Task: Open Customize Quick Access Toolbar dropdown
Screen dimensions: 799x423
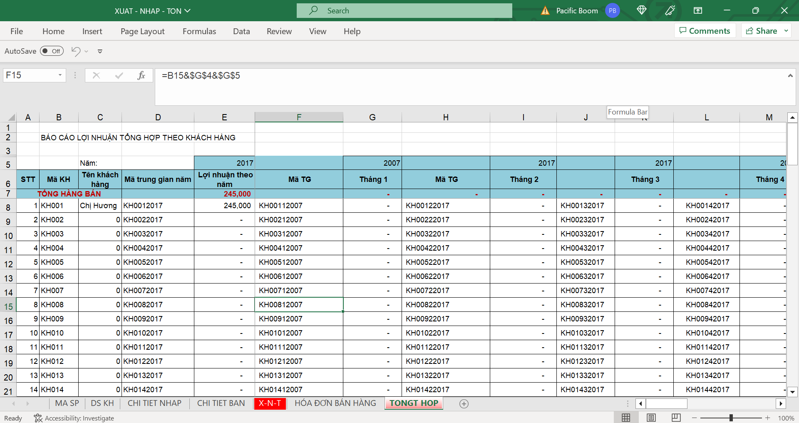Action: 100,51
